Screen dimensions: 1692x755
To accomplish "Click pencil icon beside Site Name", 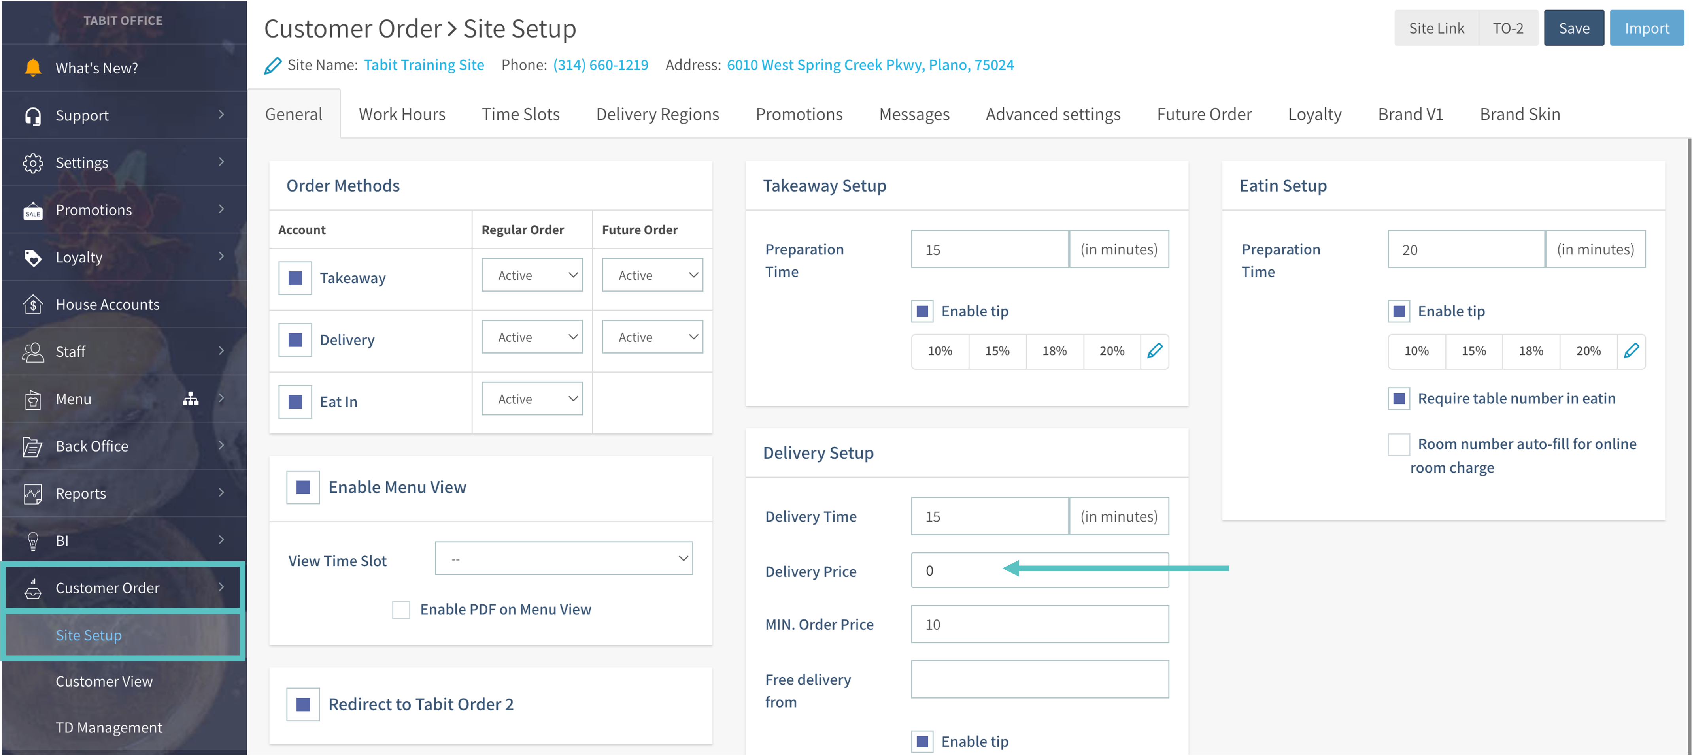I will point(273,66).
